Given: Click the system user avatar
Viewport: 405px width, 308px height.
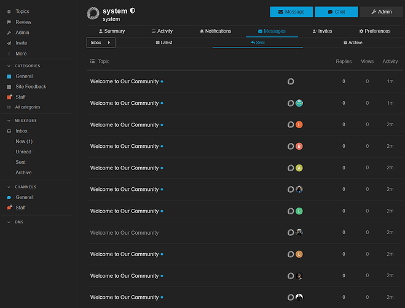Looking at the screenshot, I should tap(93, 14).
